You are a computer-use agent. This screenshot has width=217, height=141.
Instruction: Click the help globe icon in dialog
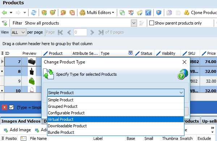click(x=183, y=74)
